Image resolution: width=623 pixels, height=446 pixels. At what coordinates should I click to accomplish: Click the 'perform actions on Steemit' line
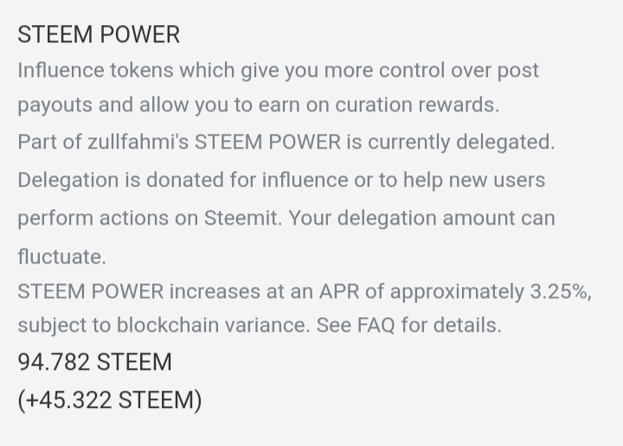(286, 218)
